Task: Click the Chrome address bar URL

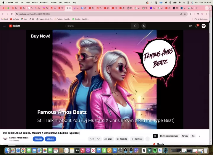Action: click(x=35, y=14)
